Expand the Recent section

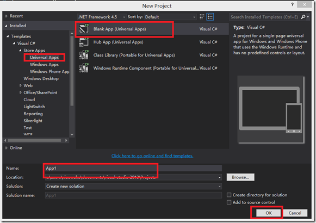[x=7, y=16]
